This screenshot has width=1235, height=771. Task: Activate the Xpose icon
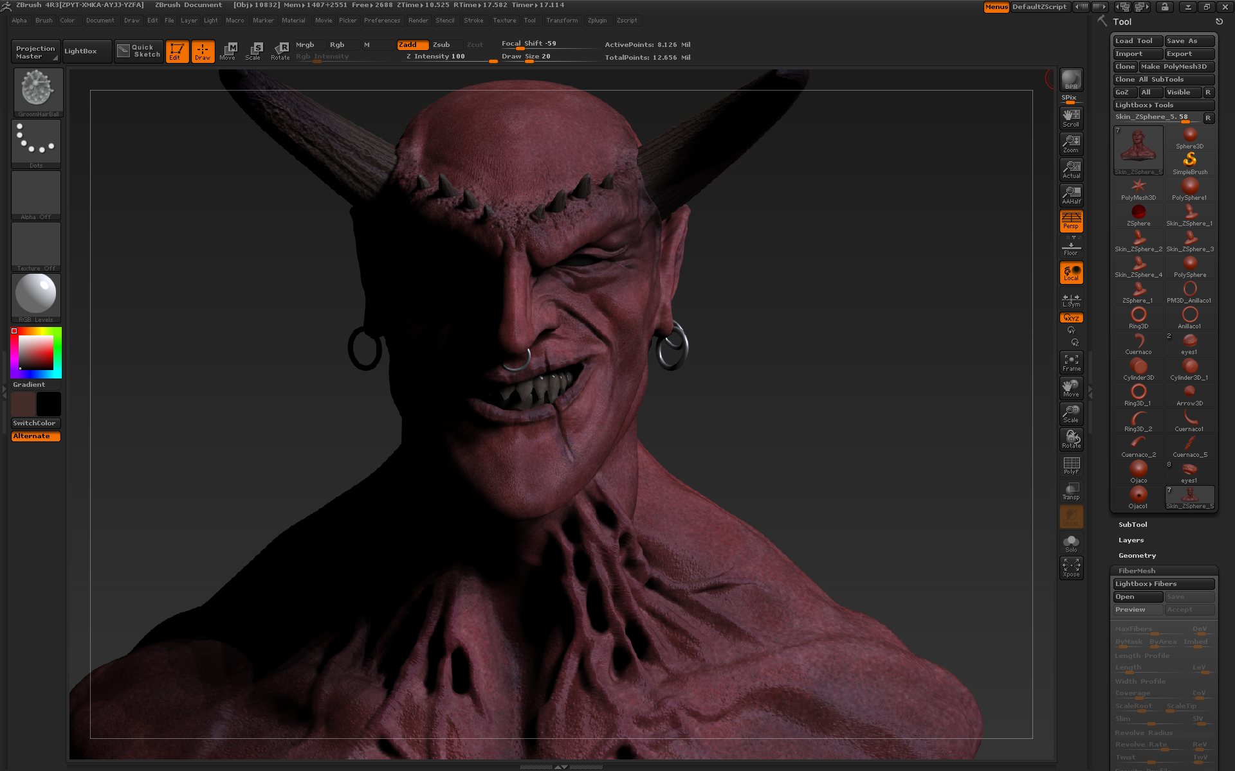[1071, 567]
